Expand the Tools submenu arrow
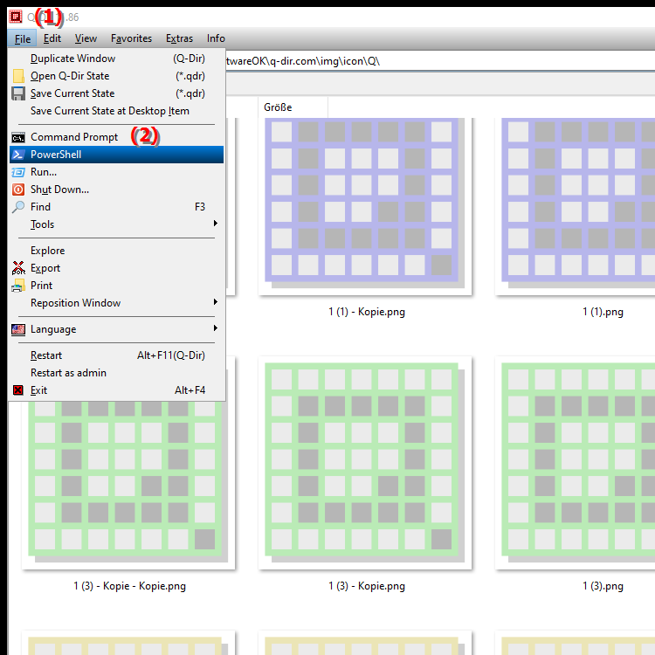 coord(216,223)
